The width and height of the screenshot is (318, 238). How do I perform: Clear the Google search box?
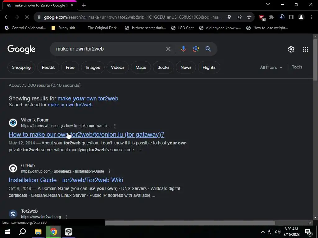(x=168, y=49)
